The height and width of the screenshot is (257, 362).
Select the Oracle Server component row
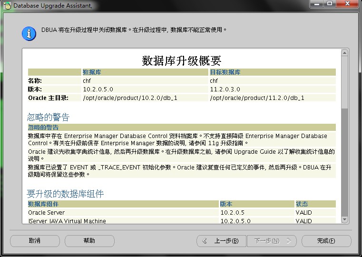[182, 213]
